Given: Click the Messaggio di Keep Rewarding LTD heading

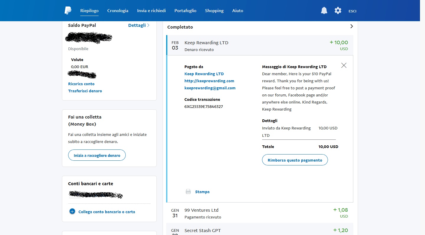Looking at the screenshot, I should click(x=294, y=67).
